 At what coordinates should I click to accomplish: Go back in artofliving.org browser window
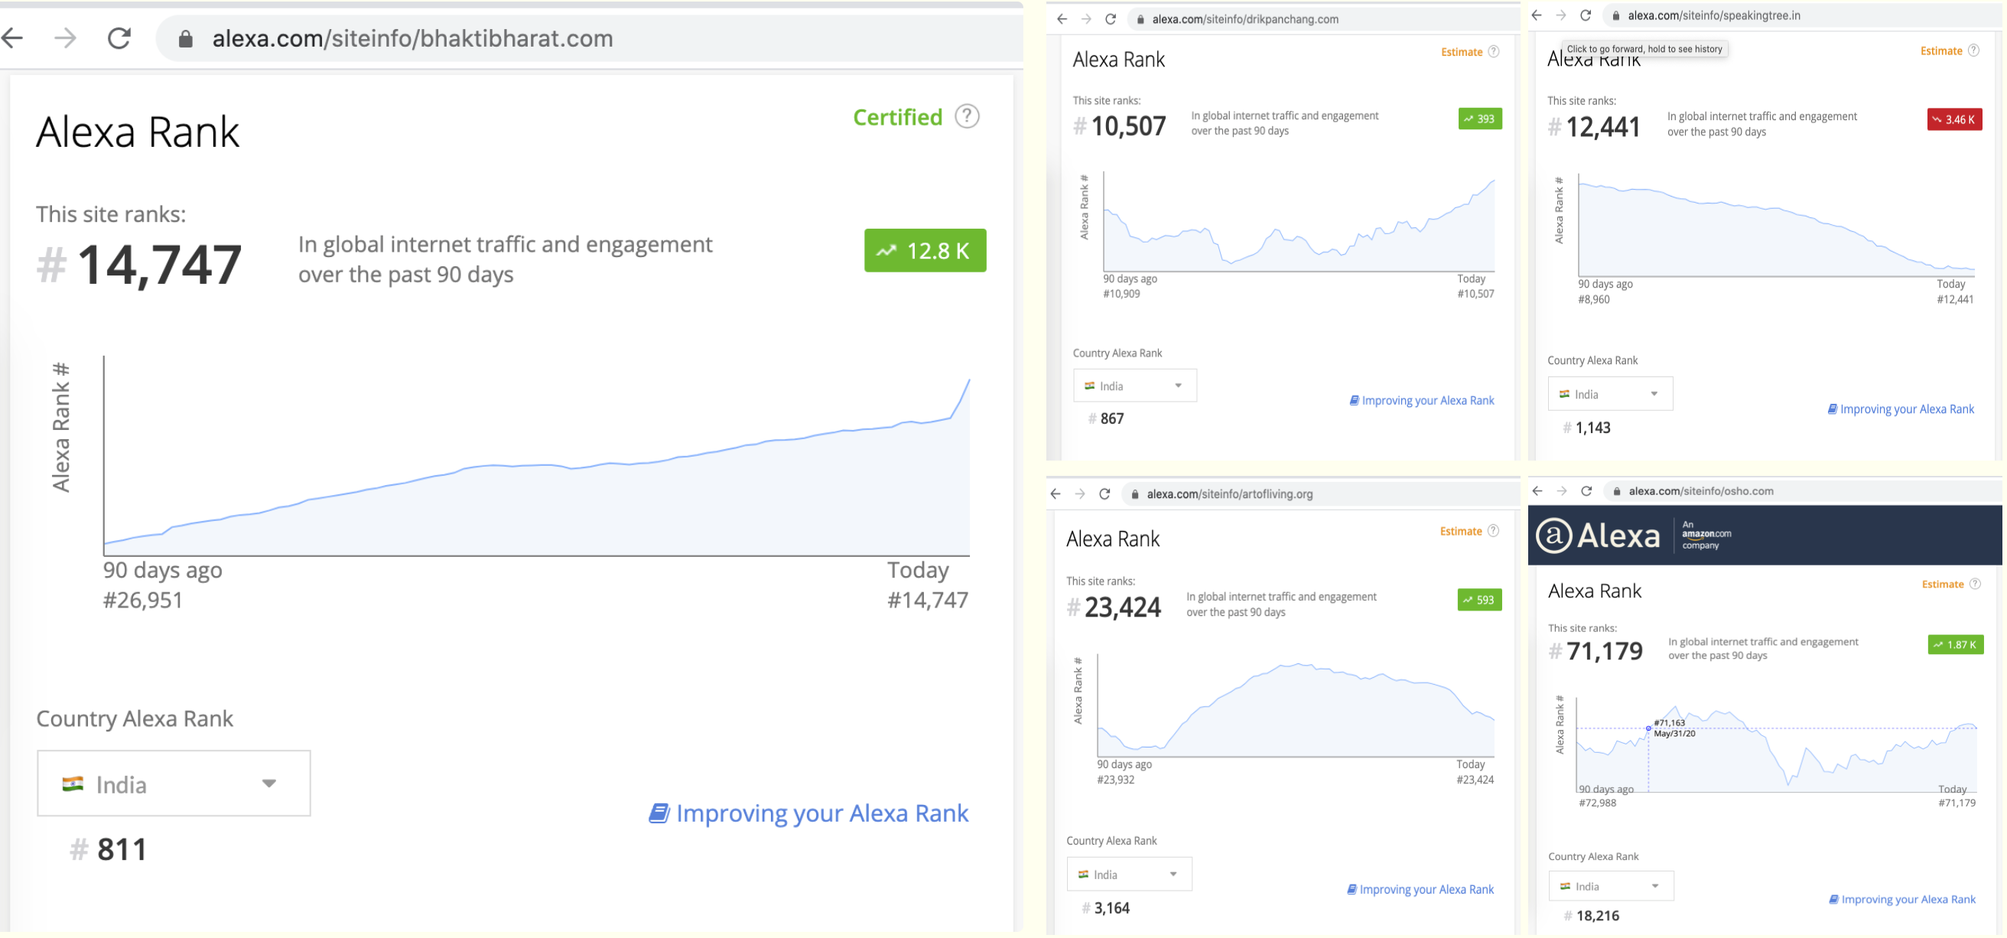point(1056,494)
